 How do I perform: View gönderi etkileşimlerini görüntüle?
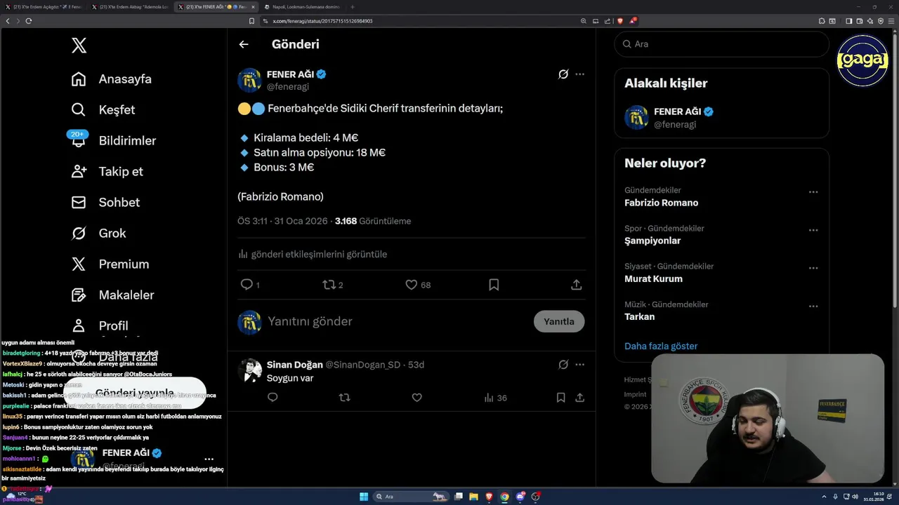[313, 254]
